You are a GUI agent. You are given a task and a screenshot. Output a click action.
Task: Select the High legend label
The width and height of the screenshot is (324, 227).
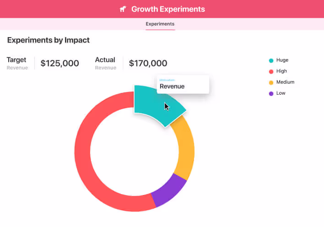pos(281,71)
